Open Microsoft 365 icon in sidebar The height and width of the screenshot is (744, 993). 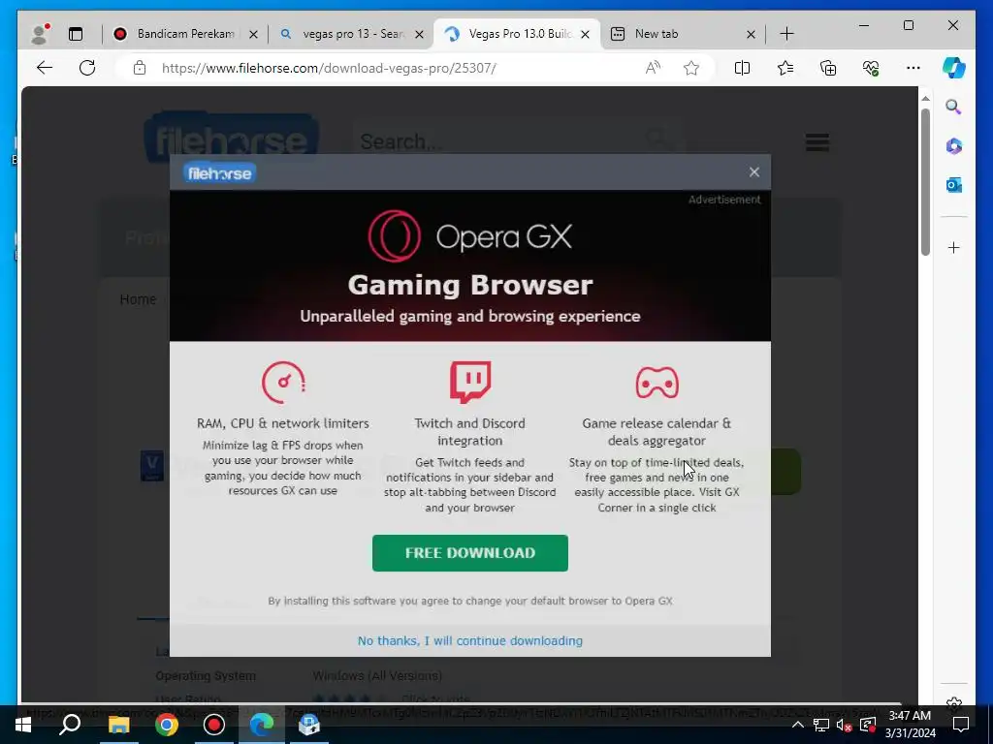coord(954,146)
